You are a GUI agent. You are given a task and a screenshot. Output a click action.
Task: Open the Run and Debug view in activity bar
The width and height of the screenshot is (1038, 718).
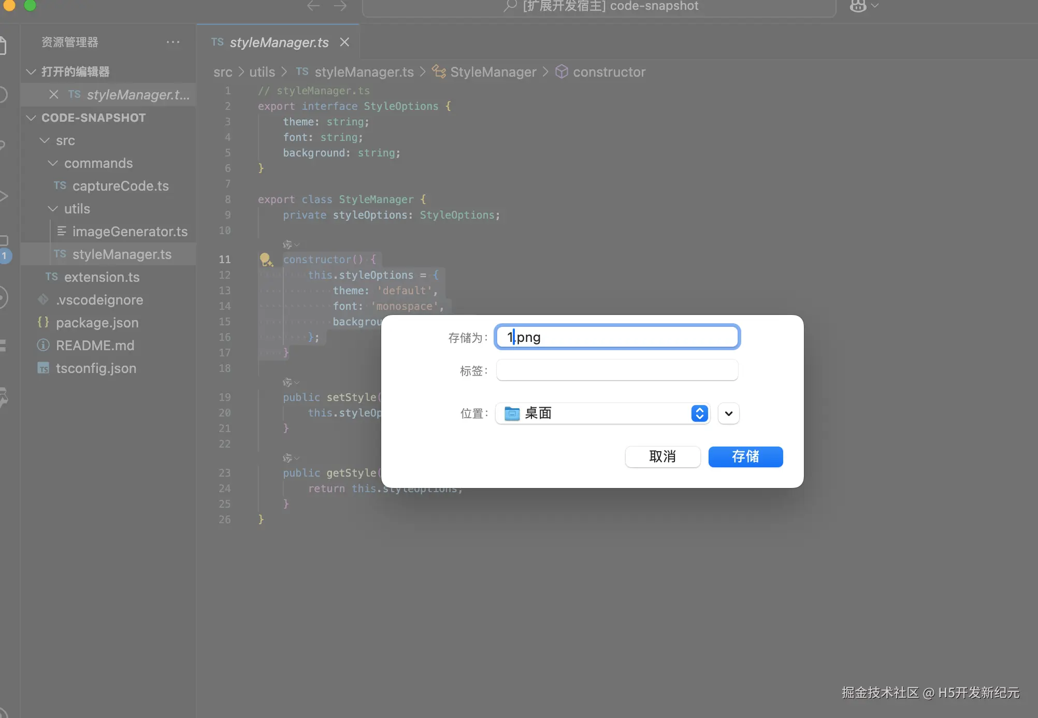coord(3,196)
